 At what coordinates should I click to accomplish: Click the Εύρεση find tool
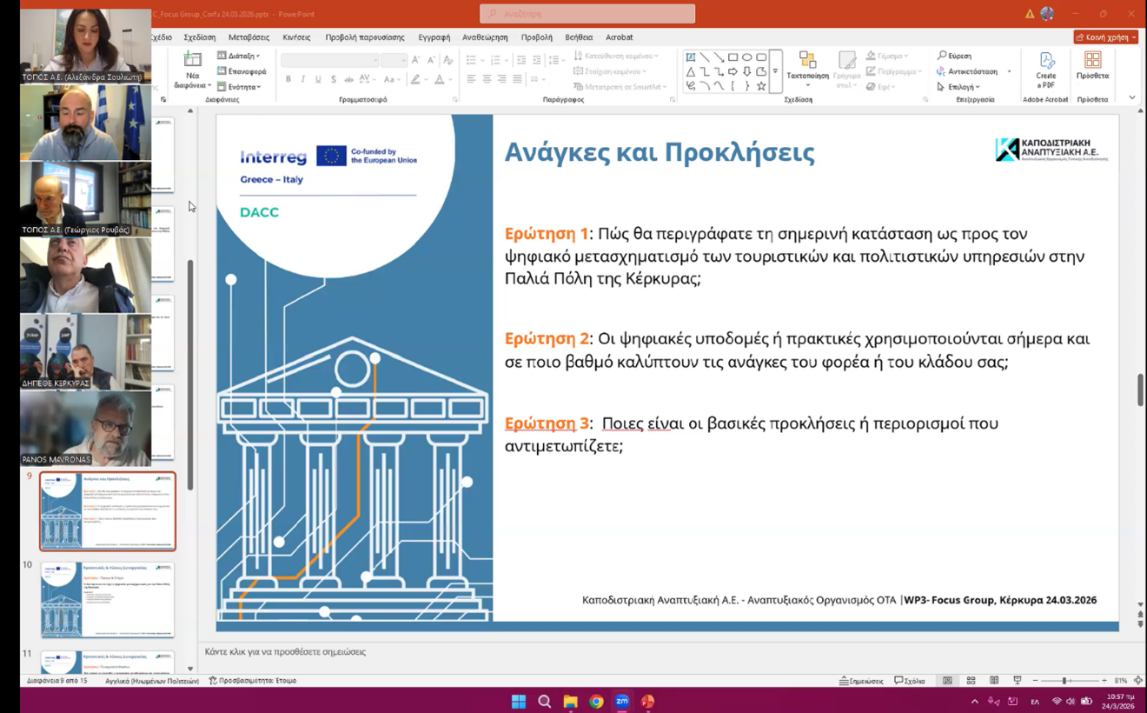(954, 56)
